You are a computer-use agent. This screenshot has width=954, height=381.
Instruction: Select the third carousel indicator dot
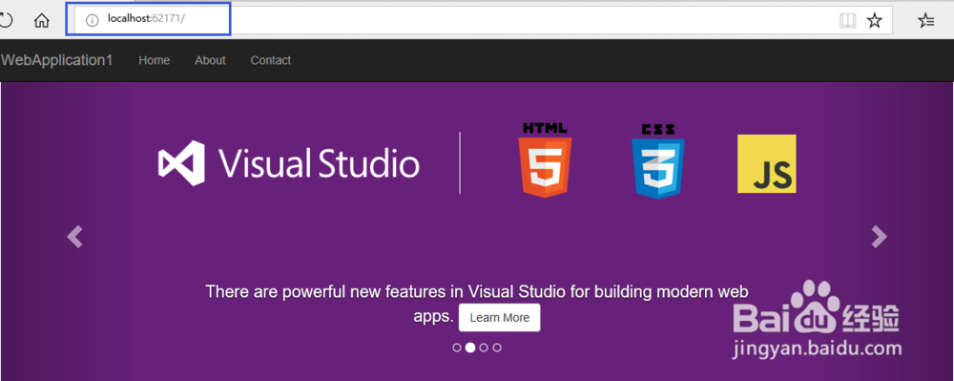click(484, 348)
